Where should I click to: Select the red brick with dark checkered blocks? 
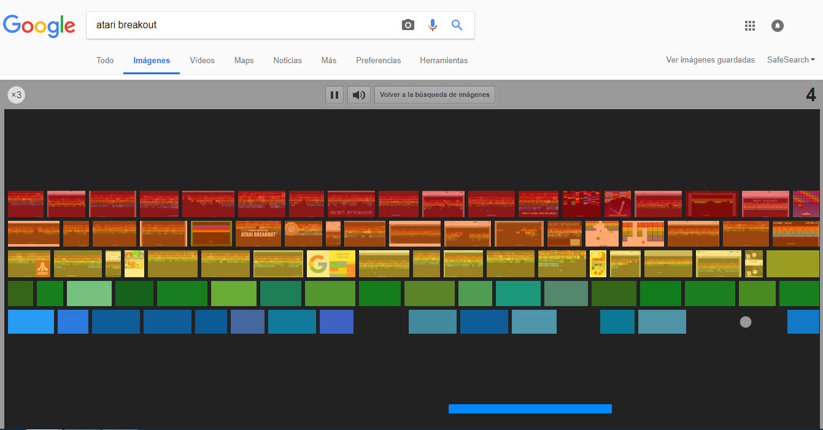[582, 204]
